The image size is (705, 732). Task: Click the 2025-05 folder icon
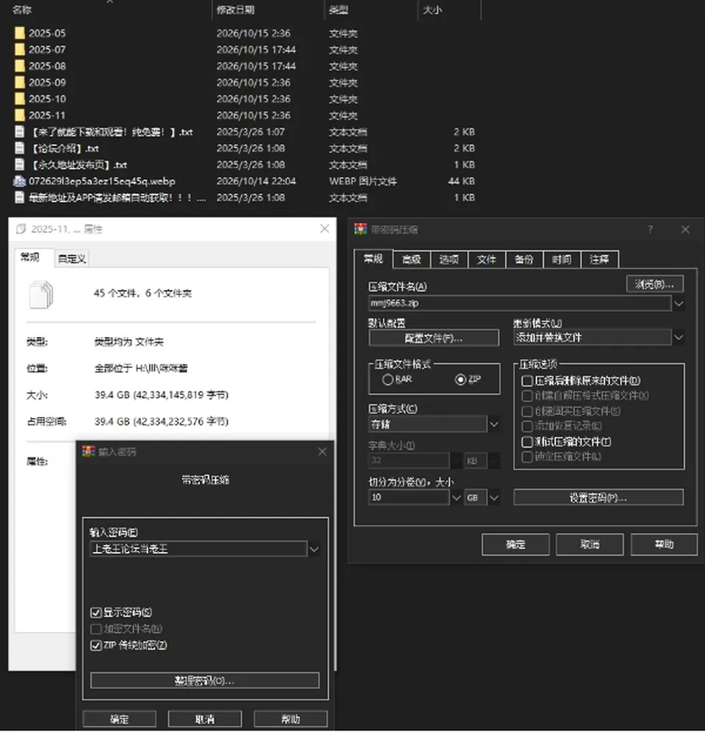20,33
